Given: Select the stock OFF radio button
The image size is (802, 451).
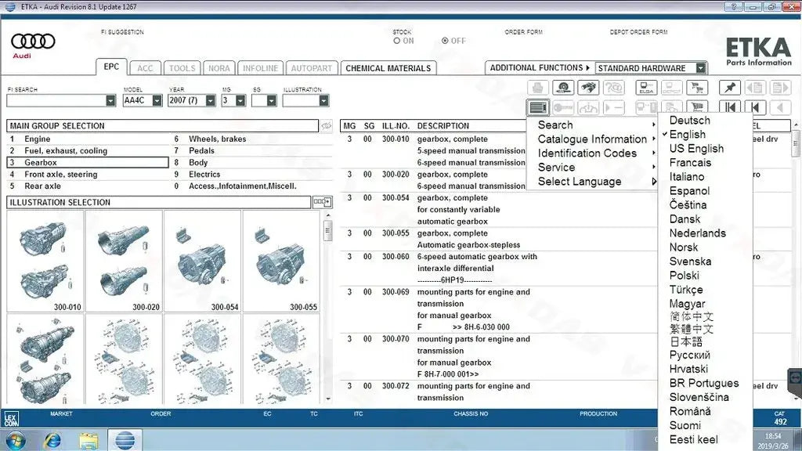Looking at the screenshot, I should [x=446, y=41].
